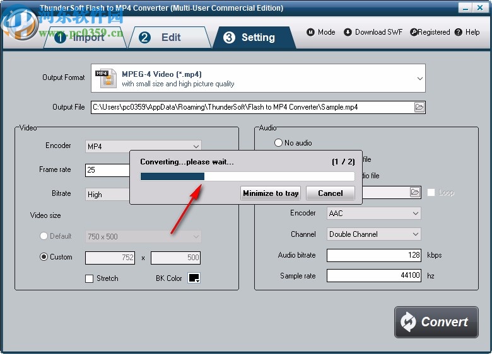Switch to the Import tab
The width and height of the screenshot is (492, 354).
pyautogui.click(x=84, y=38)
